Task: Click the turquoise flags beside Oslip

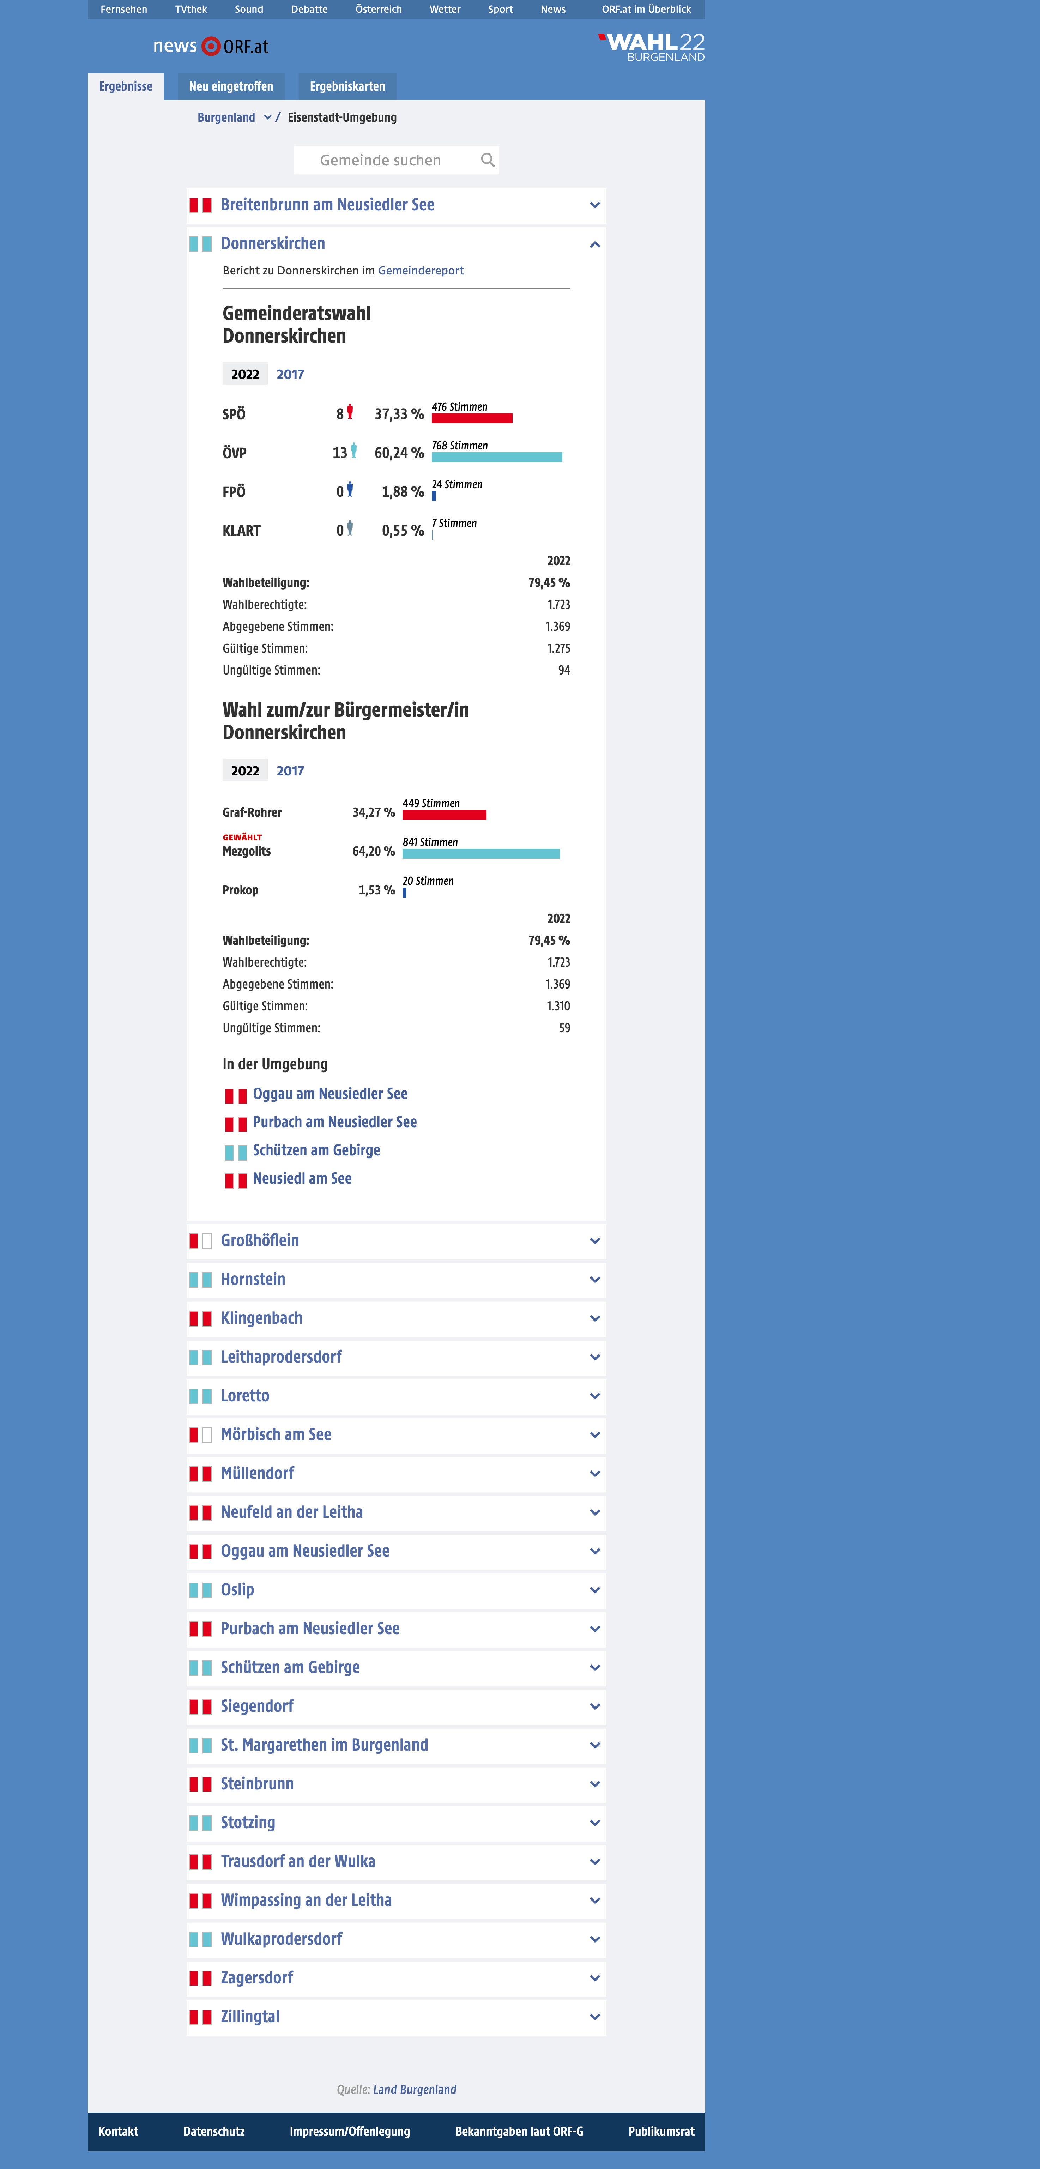Action: click(x=200, y=1590)
